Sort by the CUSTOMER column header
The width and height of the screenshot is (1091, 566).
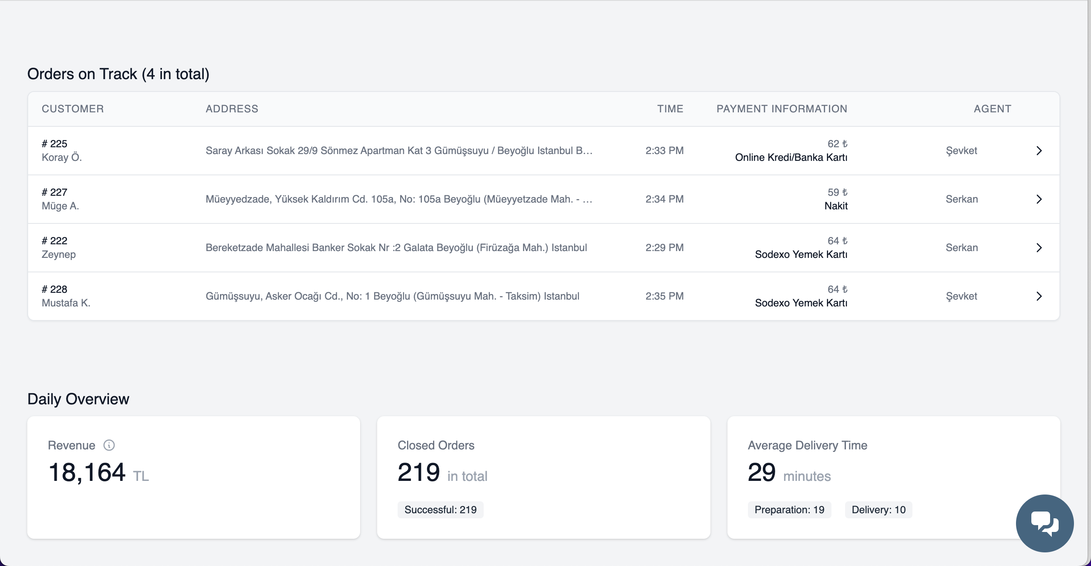[x=73, y=109]
